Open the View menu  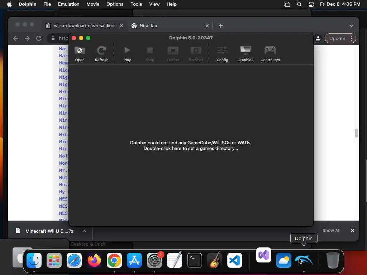pos(154,4)
